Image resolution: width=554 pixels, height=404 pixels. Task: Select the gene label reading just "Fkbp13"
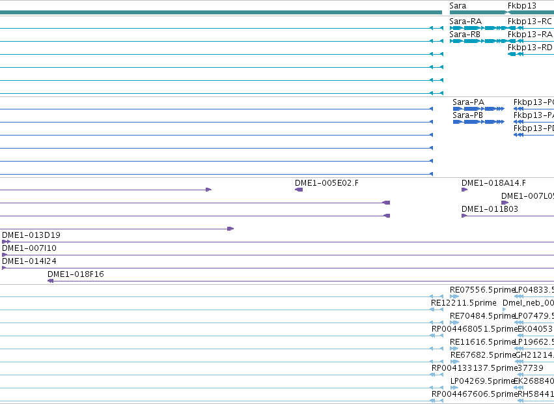(x=522, y=6)
